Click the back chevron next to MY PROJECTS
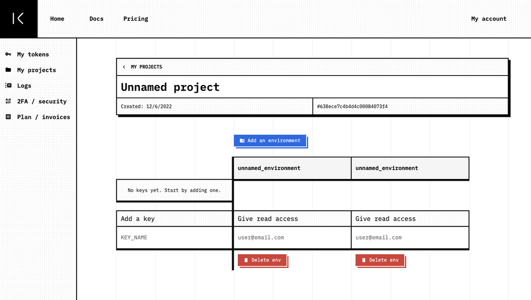 click(124, 67)
